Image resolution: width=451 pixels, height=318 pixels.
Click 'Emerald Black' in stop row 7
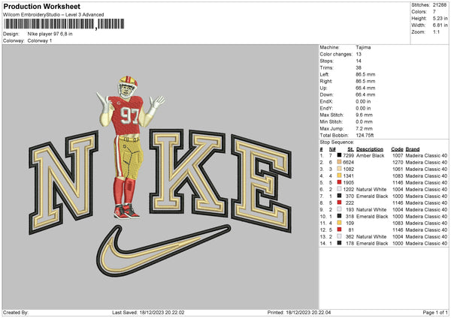372,196
